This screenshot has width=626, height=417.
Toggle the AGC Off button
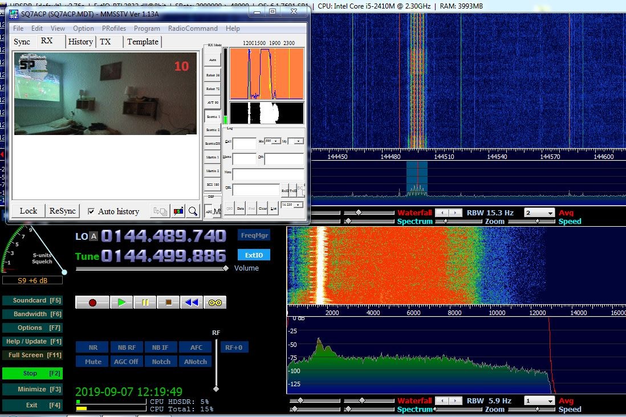[x=126, y=362]
